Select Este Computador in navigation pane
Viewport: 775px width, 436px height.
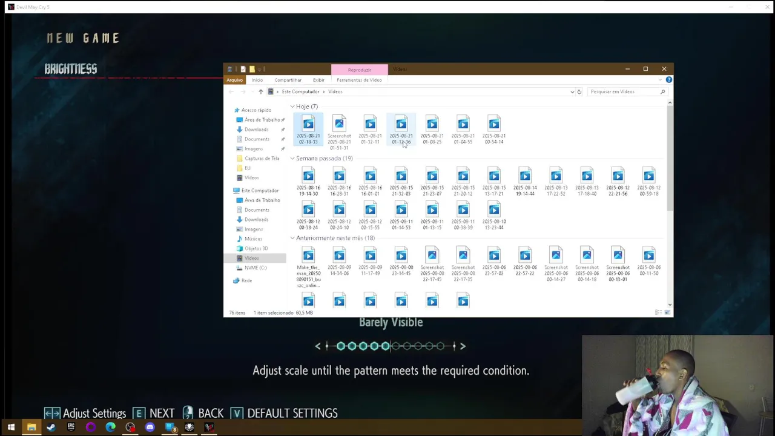pos(260,191)
